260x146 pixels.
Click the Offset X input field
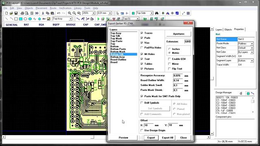point(149,125)
